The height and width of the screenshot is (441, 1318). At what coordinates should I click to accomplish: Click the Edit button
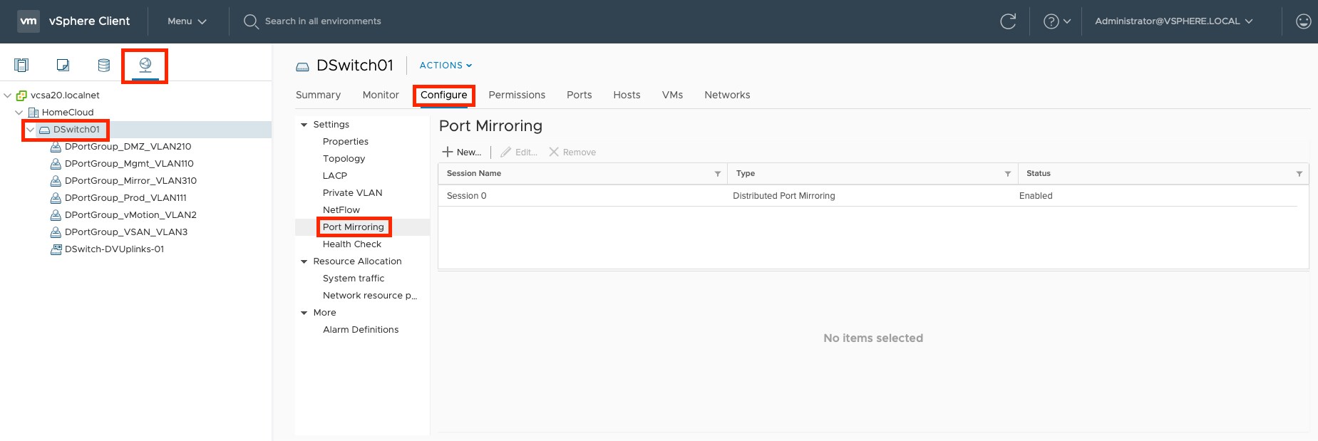519,152
